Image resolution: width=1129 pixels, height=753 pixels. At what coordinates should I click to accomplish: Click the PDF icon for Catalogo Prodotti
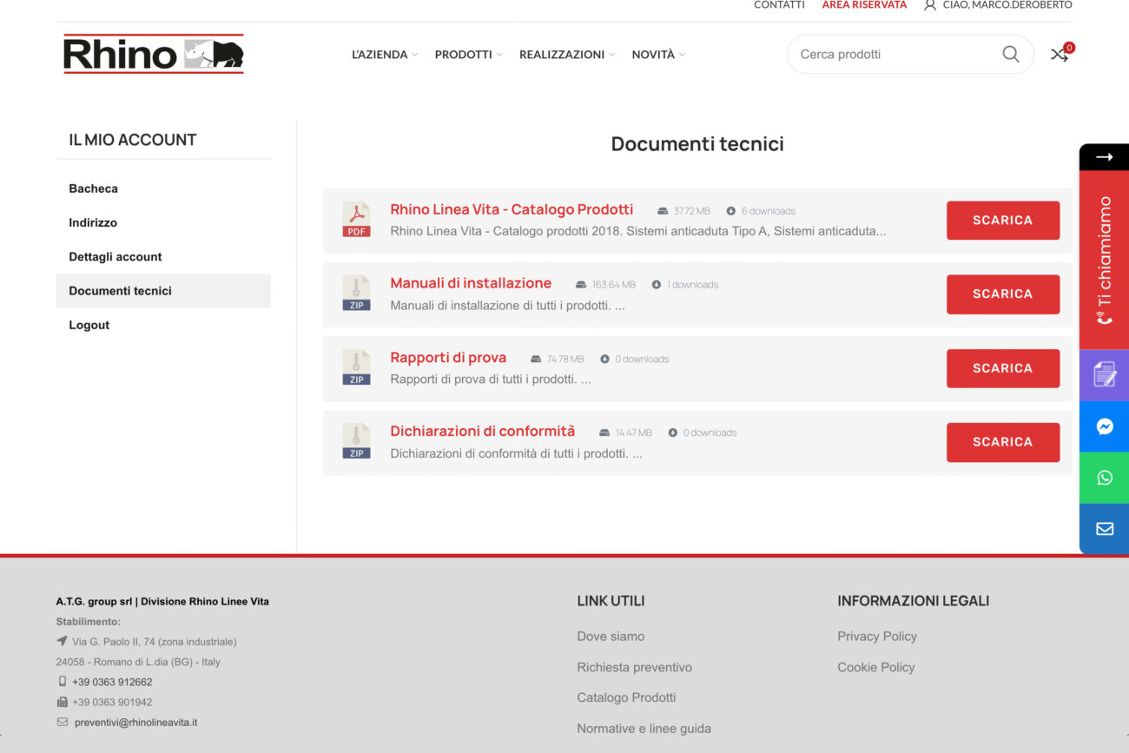(x=356, y=220)
